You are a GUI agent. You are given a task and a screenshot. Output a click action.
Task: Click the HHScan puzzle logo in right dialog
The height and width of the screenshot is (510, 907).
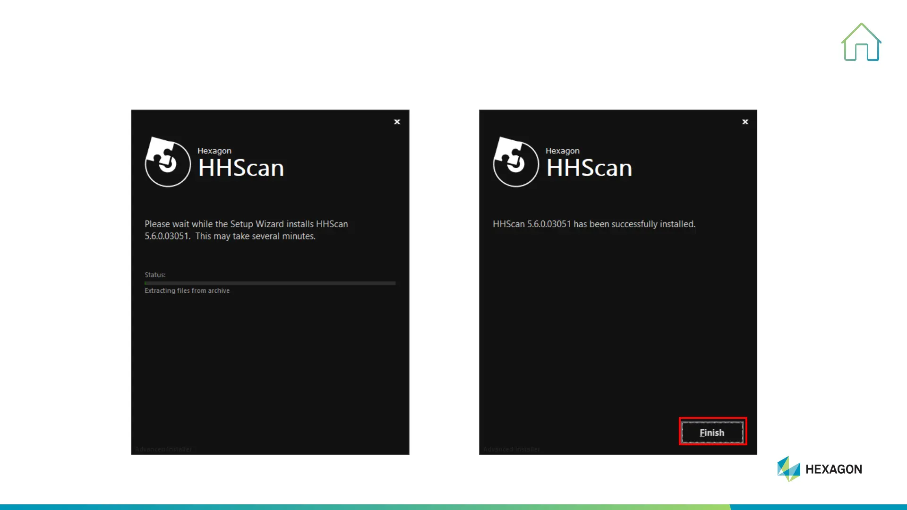[515, 162]
